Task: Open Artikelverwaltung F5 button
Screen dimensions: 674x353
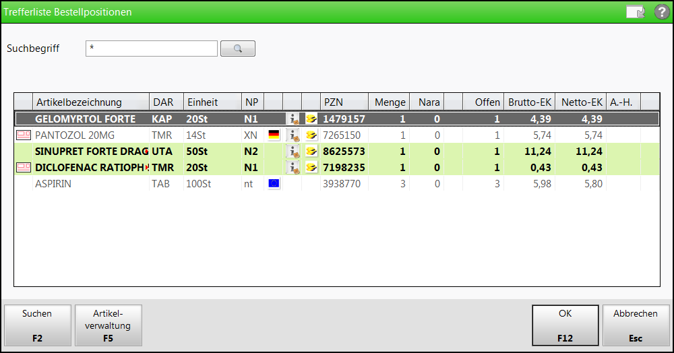Action: coord(109,325)
